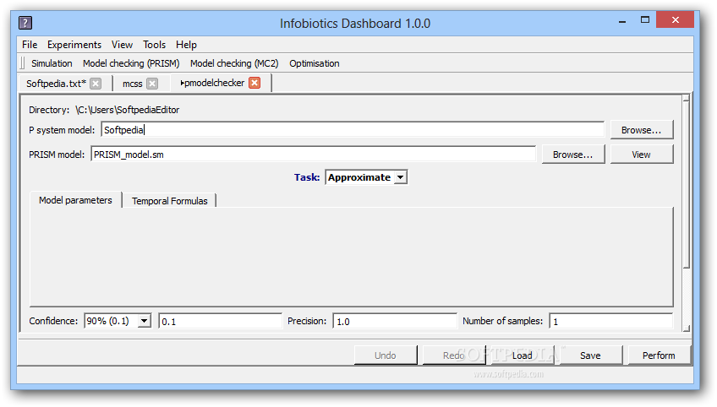717x407 pixels.
Task: Click the scrollbar up arrow
Action: (686, 98)
